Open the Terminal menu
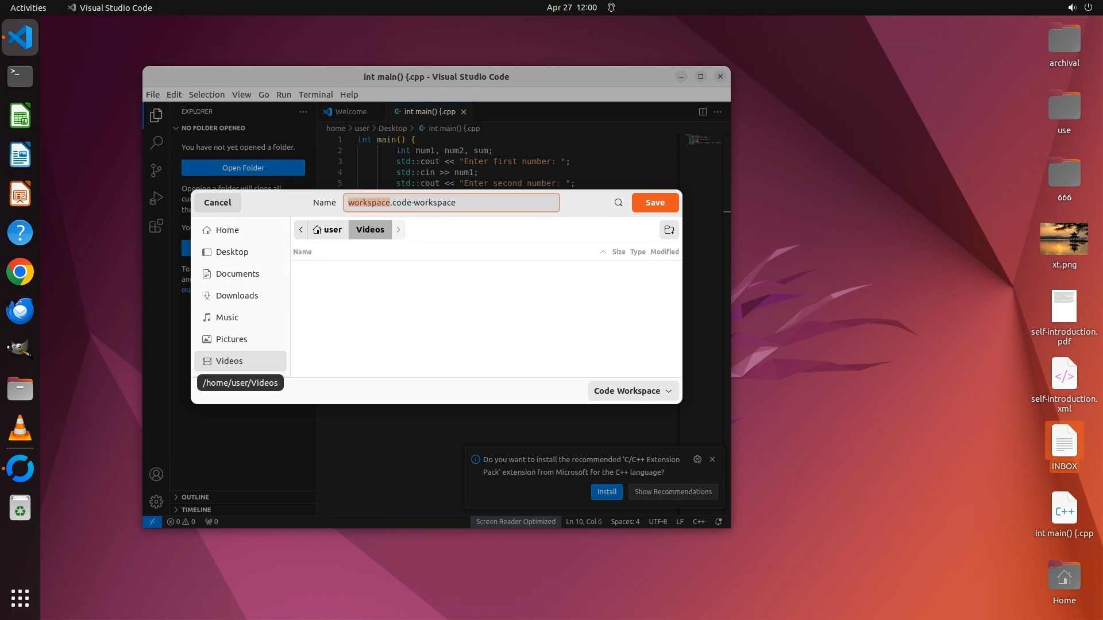Screen dimensions: 1103x620 pos(315,95)
